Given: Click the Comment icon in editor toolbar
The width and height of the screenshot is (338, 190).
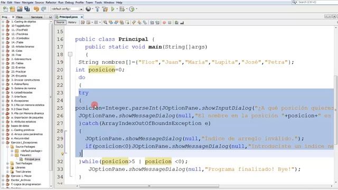Looking at the screenshot, I should coord(176,22).
